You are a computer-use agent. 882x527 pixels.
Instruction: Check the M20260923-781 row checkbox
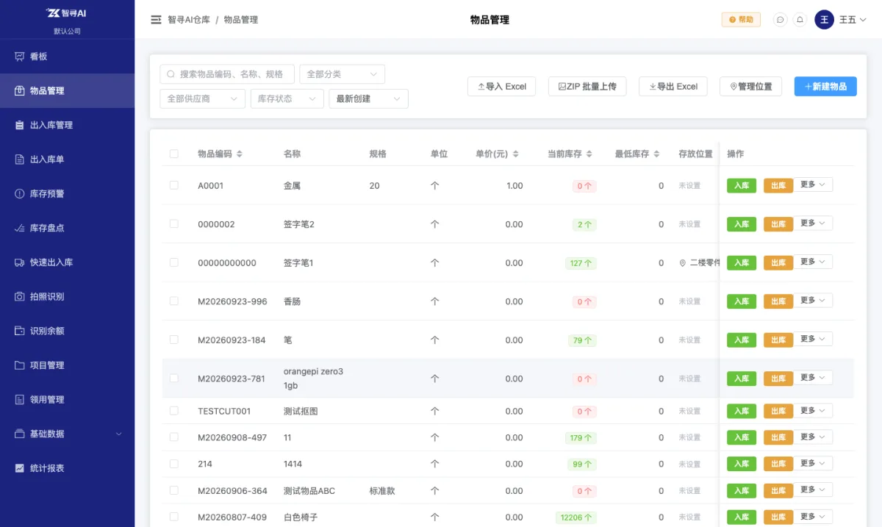coord(173,378)
